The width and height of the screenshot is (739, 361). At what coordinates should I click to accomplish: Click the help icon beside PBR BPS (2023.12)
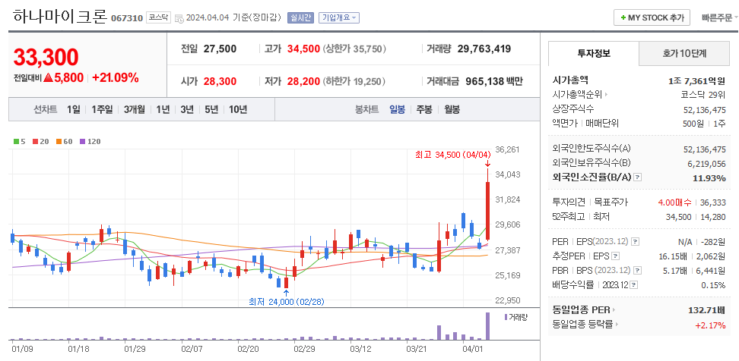pyautogui.click(x=637, y=271)
